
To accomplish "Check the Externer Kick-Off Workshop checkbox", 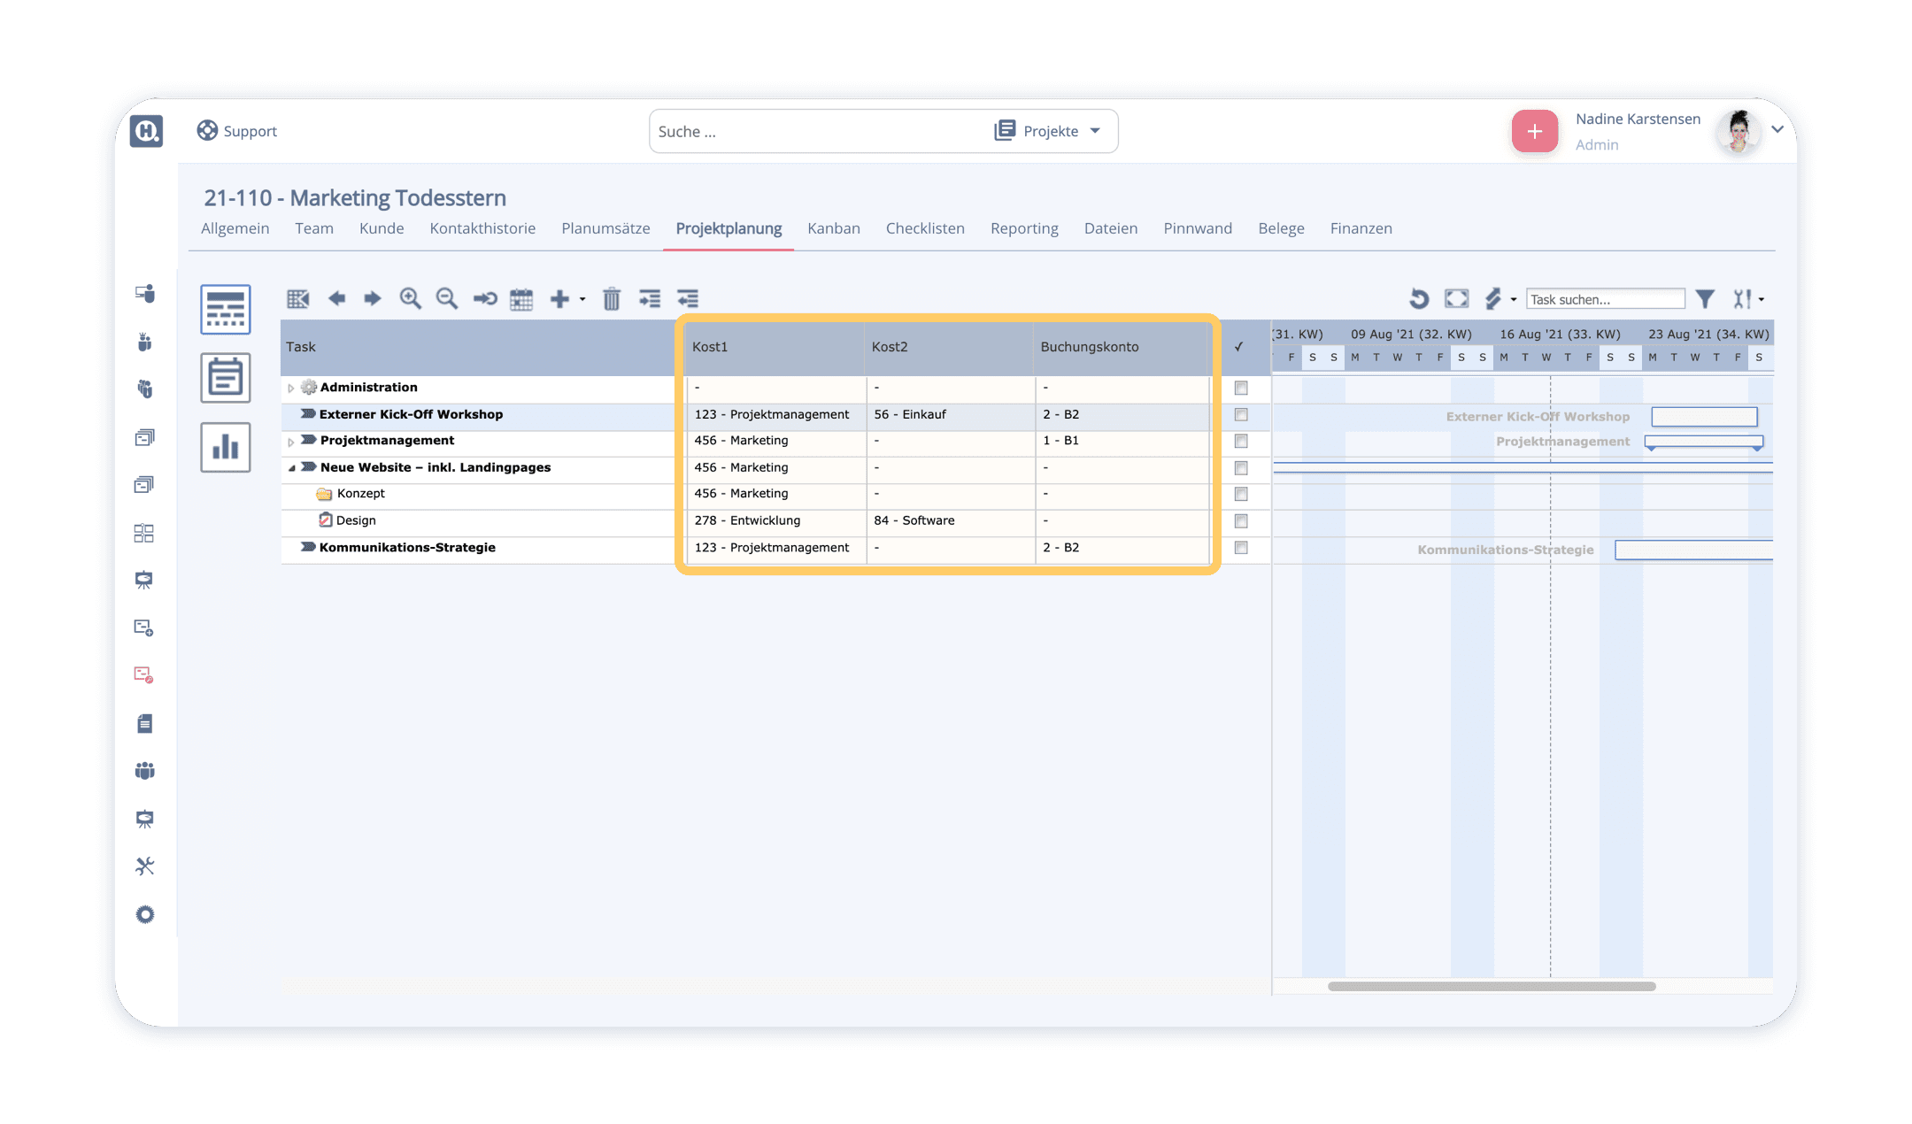I will pyautogui.click(x=1241, y=415).
